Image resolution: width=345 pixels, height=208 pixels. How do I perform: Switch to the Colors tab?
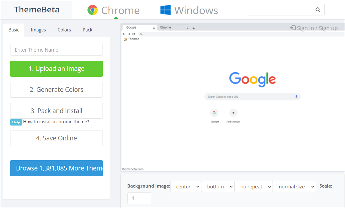[64, 30]
